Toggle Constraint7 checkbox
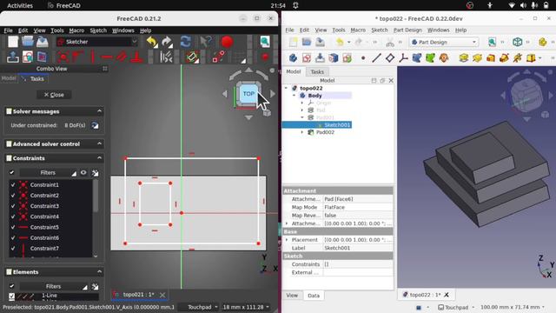 [13, 249]
